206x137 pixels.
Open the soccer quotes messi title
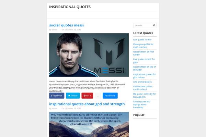coord(67,25)
